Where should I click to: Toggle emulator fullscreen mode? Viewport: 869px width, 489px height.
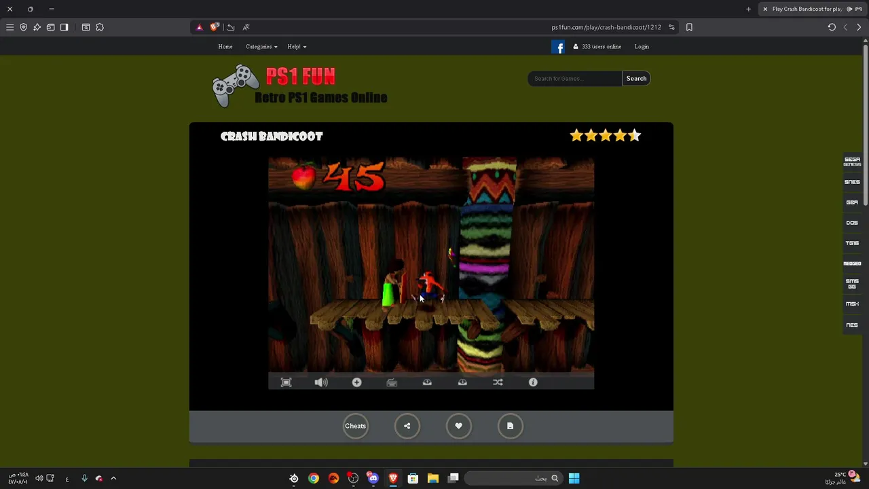pos(286,382)
